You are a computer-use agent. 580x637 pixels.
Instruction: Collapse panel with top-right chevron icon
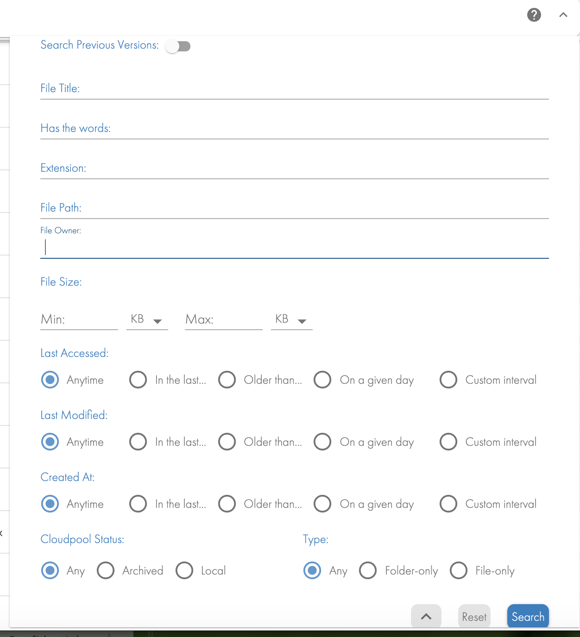coord(563,15)
